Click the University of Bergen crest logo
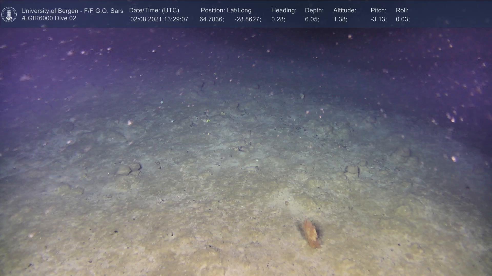492x276 pixels. [x=9, y=15]
